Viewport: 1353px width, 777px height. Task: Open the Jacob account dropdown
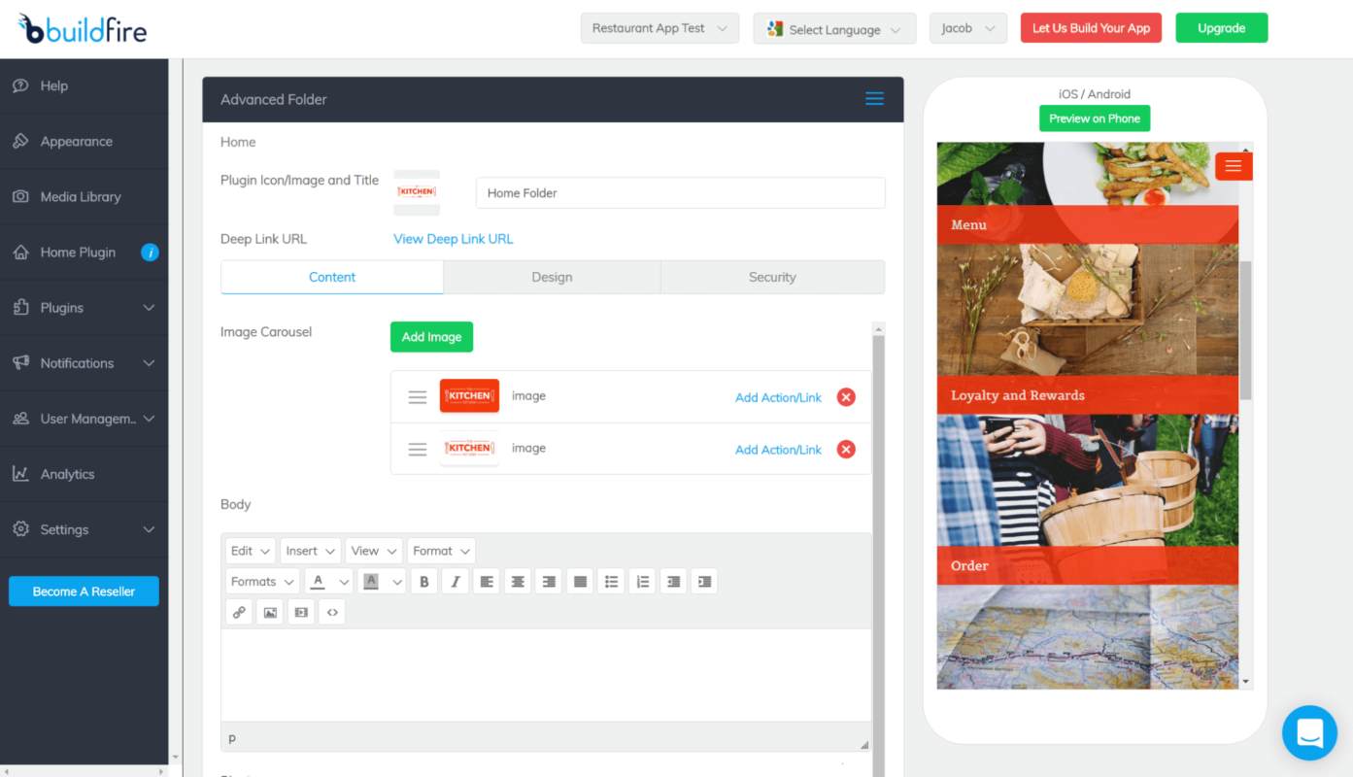click(x=967, y=28)
